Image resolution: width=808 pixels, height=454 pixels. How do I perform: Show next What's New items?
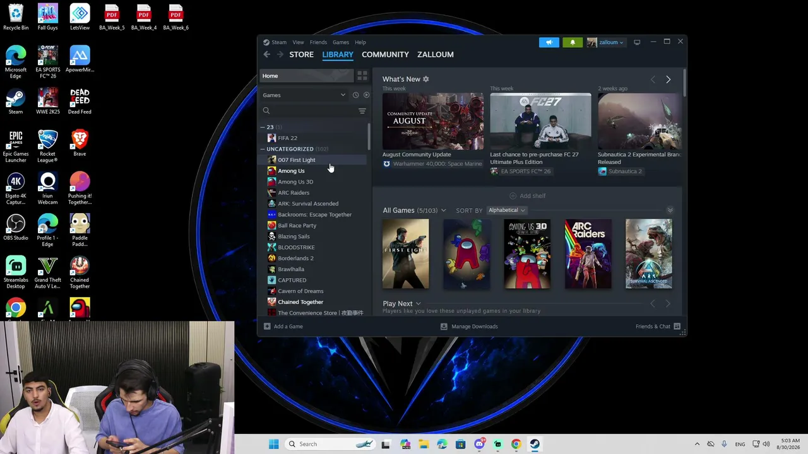pos(668,79)
